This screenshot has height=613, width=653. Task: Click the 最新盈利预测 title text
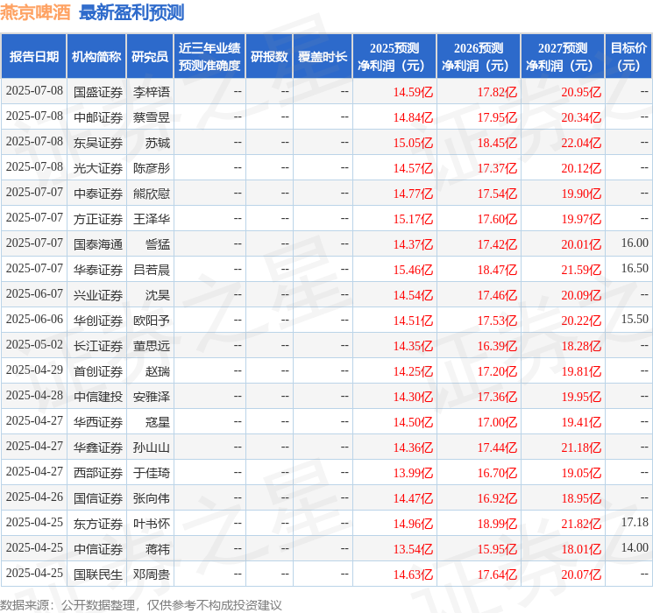(131, 12)
